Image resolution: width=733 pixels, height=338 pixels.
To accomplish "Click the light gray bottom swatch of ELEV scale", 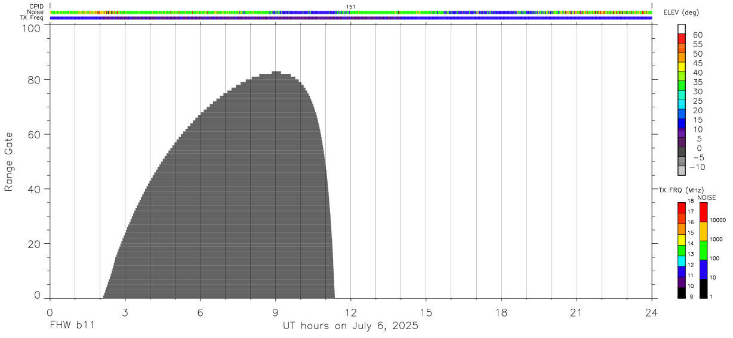I will pyautogui.click(x=682, y=170).
